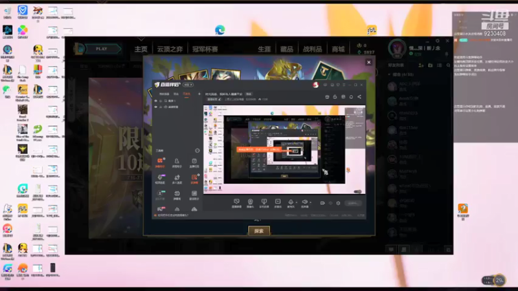
Task: Click the room number 9230408 overlay
Action: (x=495, y=34)
